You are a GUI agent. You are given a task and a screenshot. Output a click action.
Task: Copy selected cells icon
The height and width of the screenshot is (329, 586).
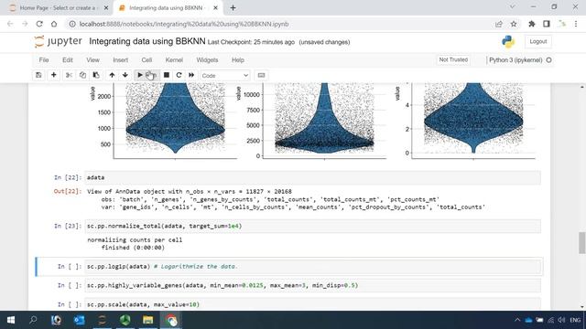click(82, 75)
